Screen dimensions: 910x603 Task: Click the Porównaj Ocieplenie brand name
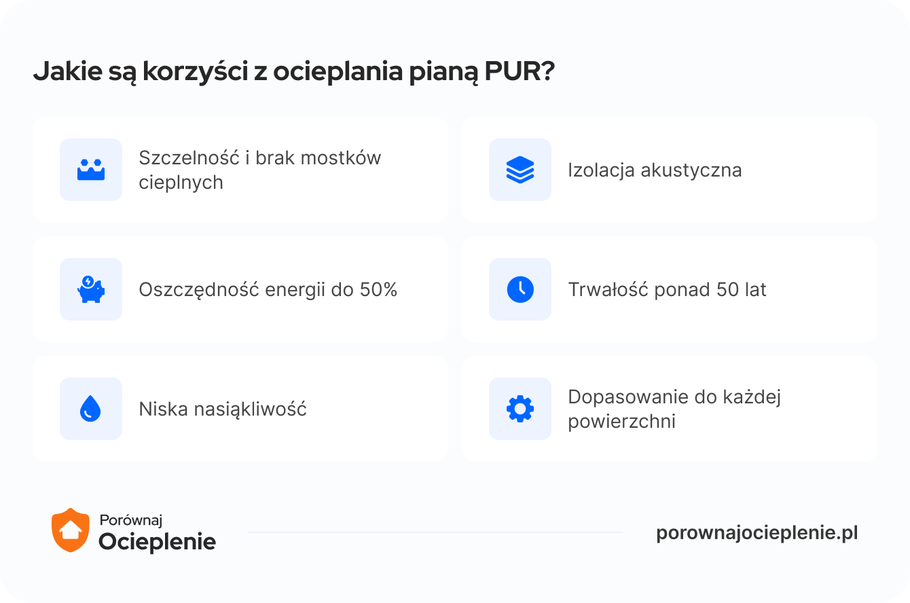tap(157, 532)
